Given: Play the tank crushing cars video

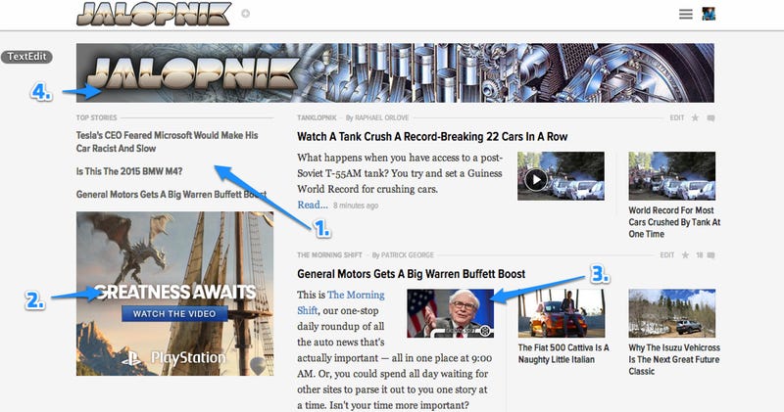Looking at the screenshot, I should click(535, 179).
